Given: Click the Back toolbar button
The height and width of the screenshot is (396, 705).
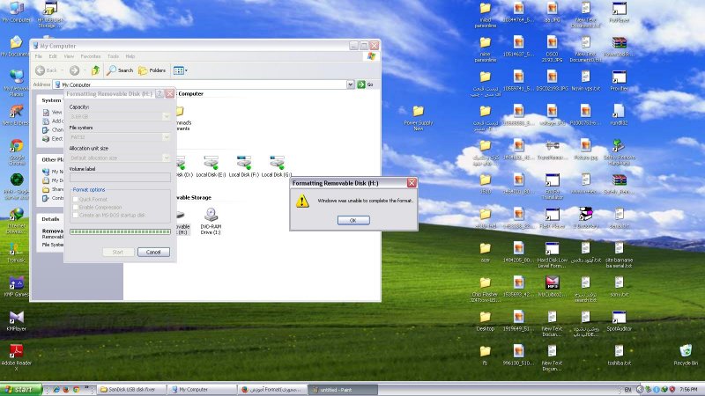Looking at the screenshot, I should click(47, 70).
